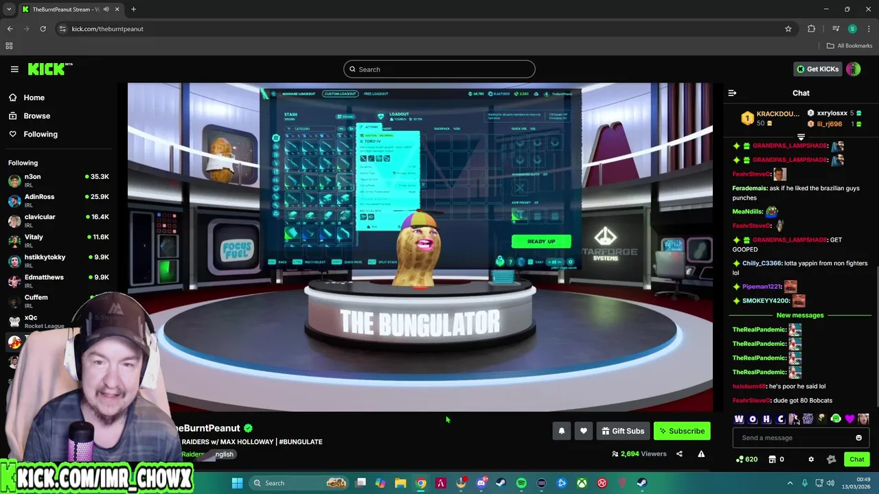Open n3on's channel in Following list

point(58,181)
